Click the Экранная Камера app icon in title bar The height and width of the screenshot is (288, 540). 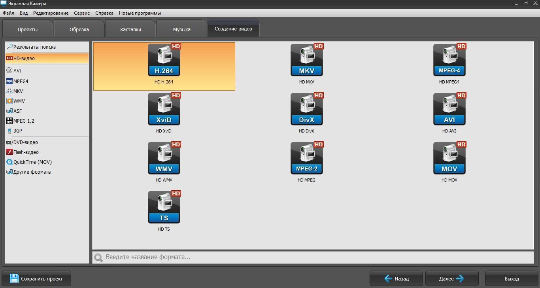[x=4, y=4]
